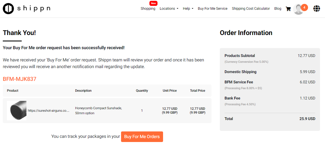This screenshot has width=325, height=147.
Task: Expand the Locations dropdown menu
Action: [169, 9]
